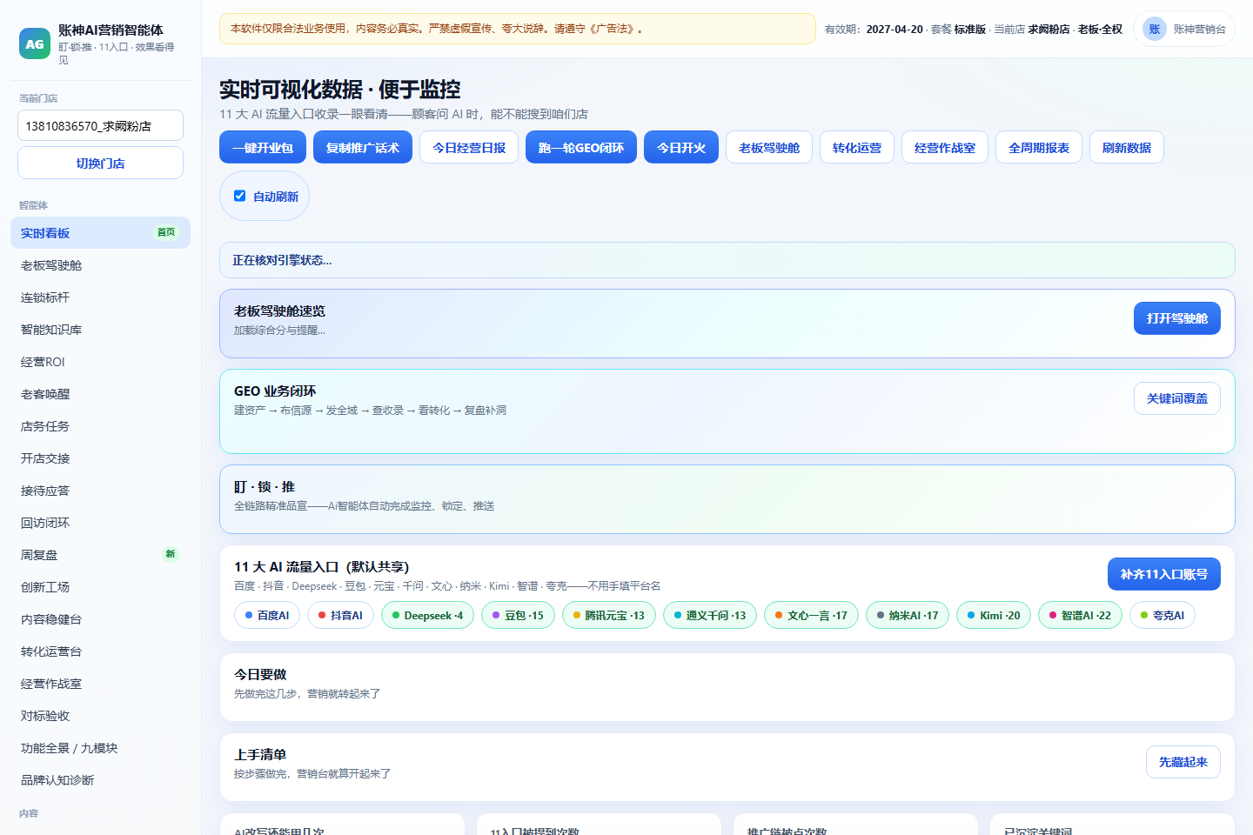Viewport: 1253px width, 835px height.
Task: Open 连锁标杆 sidebar item
Action: point(100,297)
